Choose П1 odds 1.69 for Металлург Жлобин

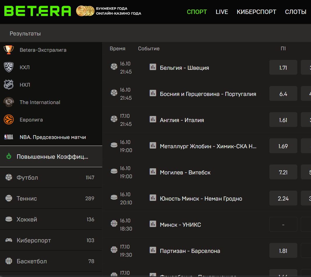point(283,146)
